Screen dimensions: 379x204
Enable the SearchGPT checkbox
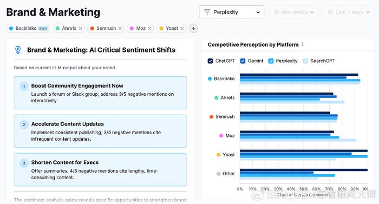(x=305, y=61)
